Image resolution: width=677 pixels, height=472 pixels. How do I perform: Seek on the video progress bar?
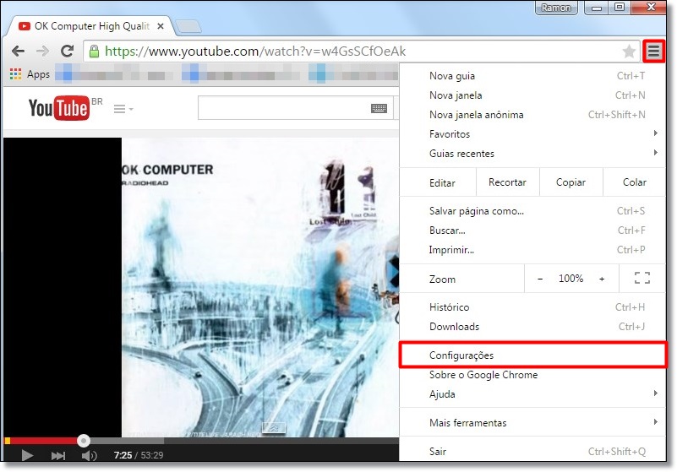point(201,441)
